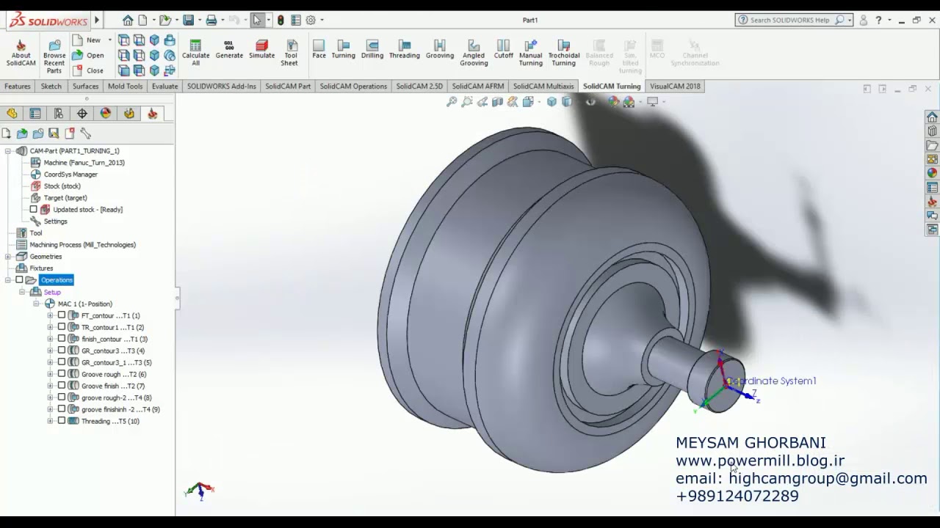This screenshot has width=940, height=528.
Task: Toggle checkbox for finish_contour operation
Action: point(62,339)
